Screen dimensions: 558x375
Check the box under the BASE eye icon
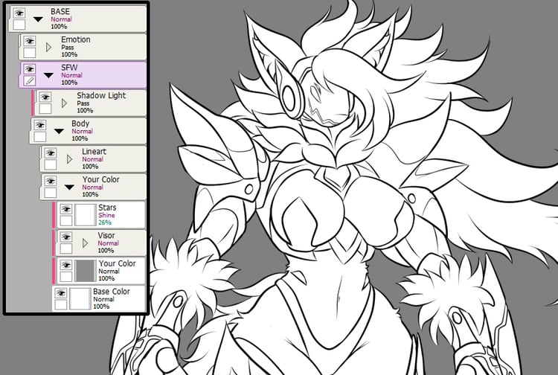coord(19,25)
